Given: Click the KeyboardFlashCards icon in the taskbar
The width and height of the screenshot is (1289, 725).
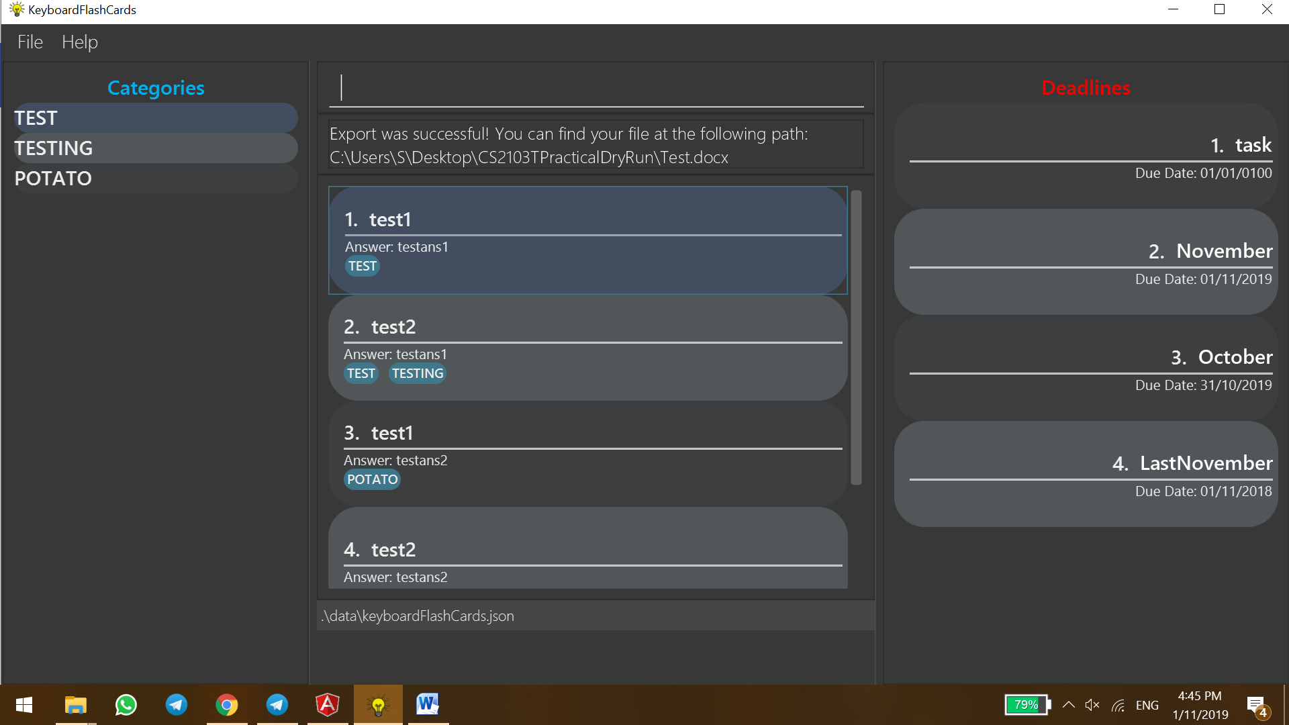Looking at the screenshot, I should pyautogui.click(x=378, y=705).
